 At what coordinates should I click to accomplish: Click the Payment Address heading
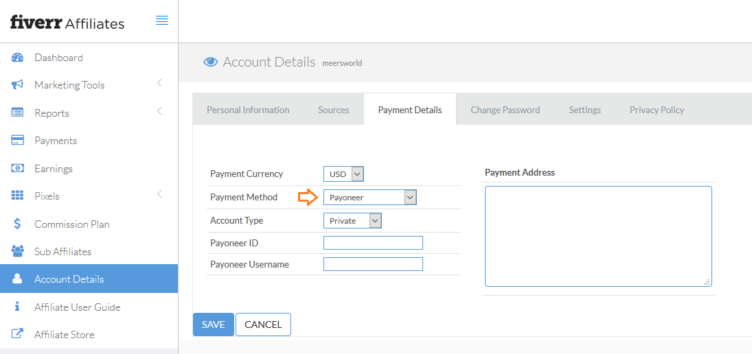point(520,172)
